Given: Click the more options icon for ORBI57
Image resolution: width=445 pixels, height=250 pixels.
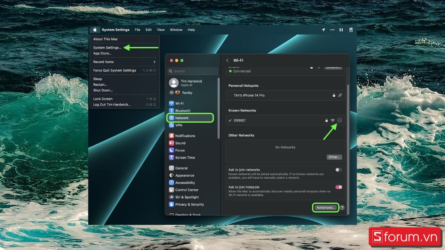Looking at the screenshot, I should tap(339, 120).
